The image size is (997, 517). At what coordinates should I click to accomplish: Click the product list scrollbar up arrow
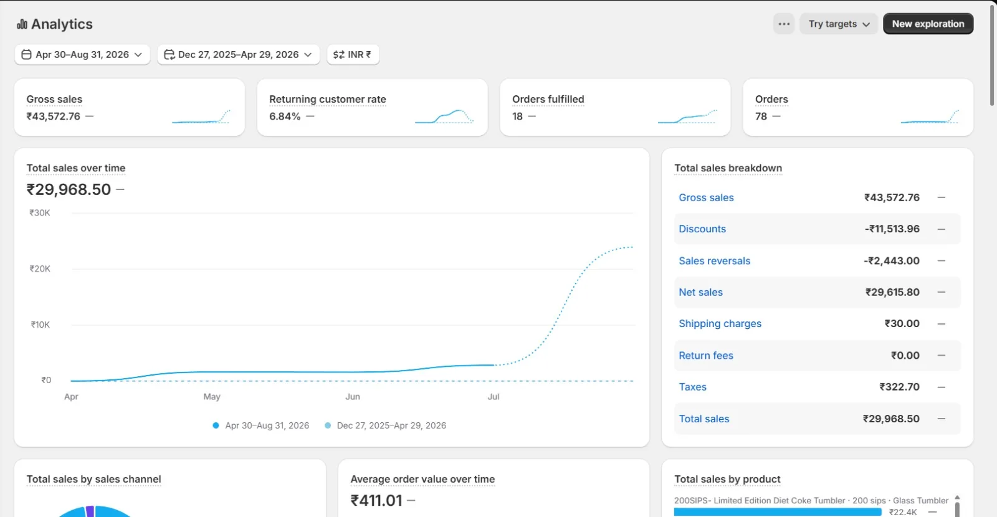tap(957, 498)
